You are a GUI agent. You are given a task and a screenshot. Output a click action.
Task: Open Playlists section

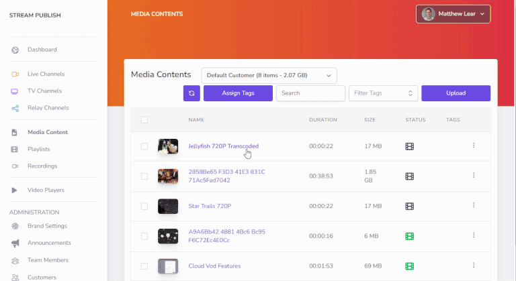[39, 149]
